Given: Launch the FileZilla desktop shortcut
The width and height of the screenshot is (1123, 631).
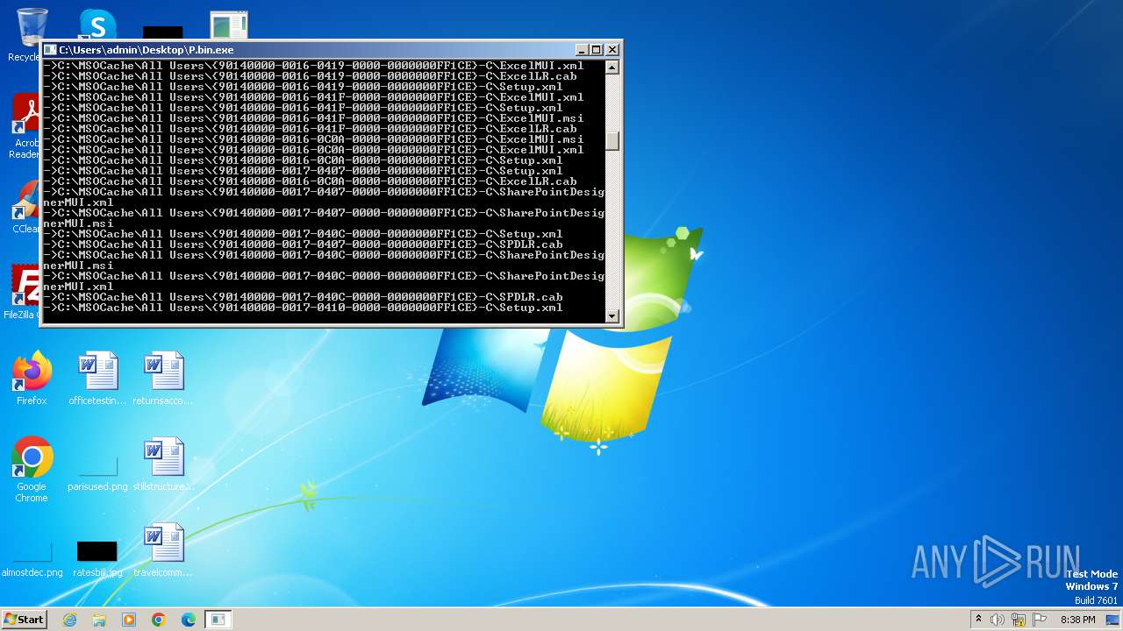Looking at the screenshot, I should point(25,292).
